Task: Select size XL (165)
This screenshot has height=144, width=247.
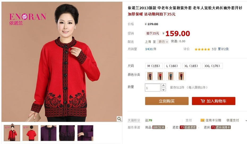Action: click(191, 66)
